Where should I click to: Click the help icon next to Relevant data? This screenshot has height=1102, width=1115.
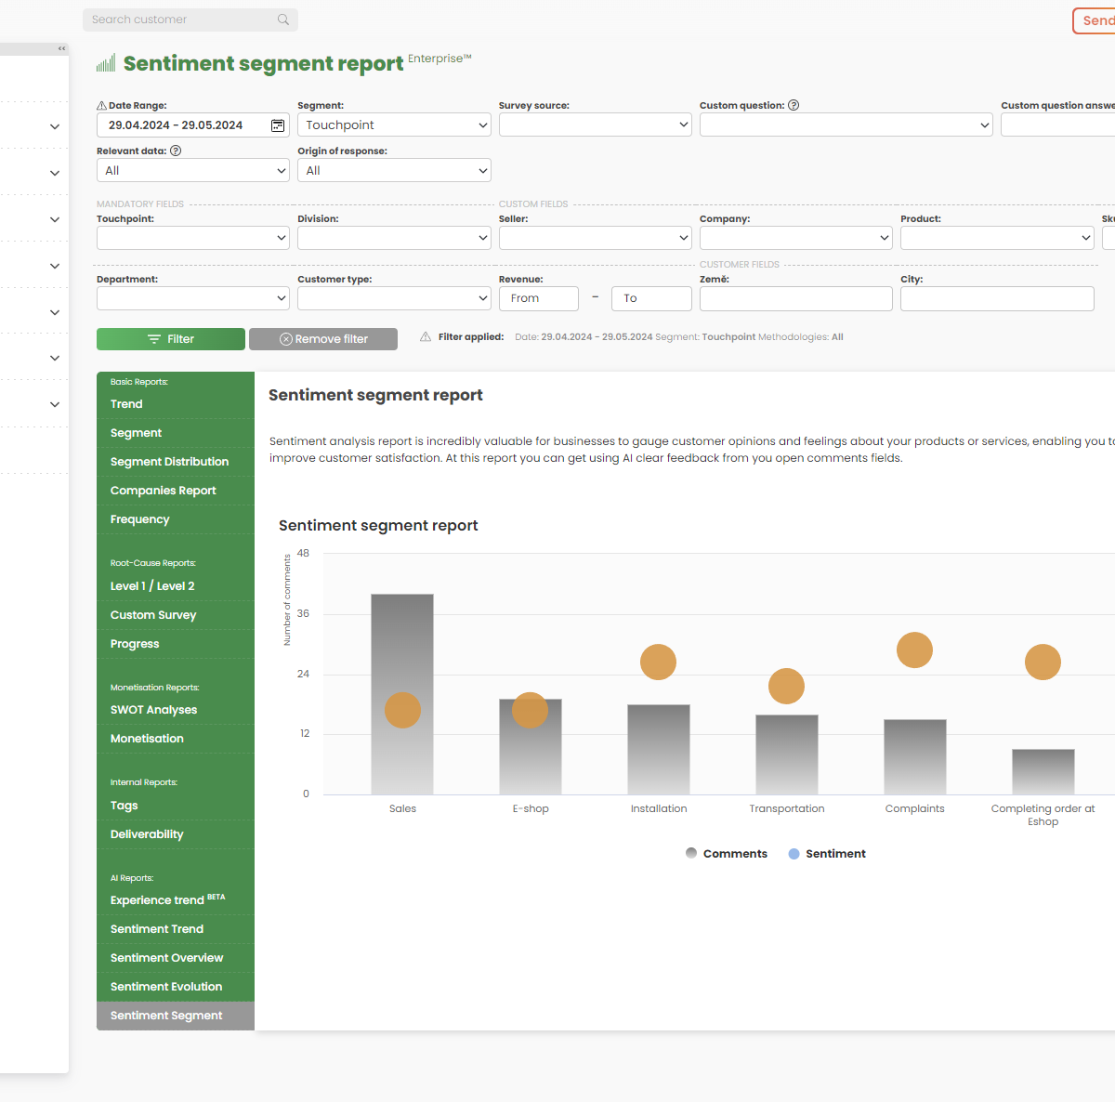coord(176,150)
